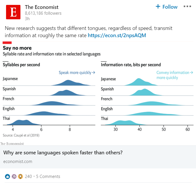Open article headline about languages spoken faster
196x184 pixels.
(63, 152)
